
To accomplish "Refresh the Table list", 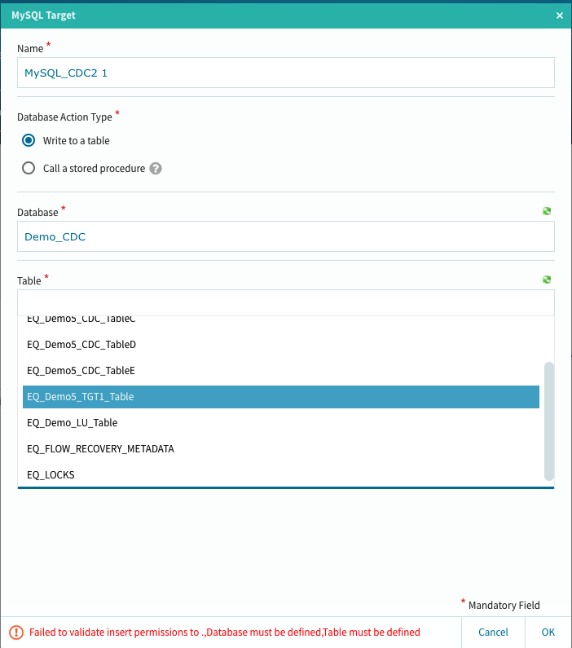I will coord(547,280).
